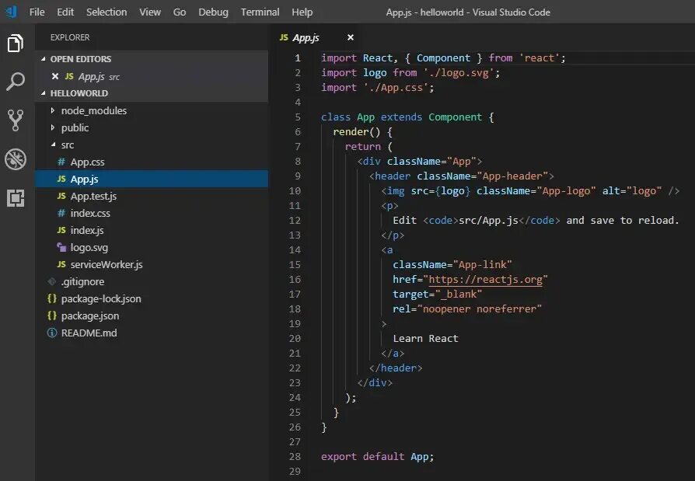The image size is (695, 481).
Task: Click 'noopener noreferrer' string in code
Action: [x=480, y=308]
